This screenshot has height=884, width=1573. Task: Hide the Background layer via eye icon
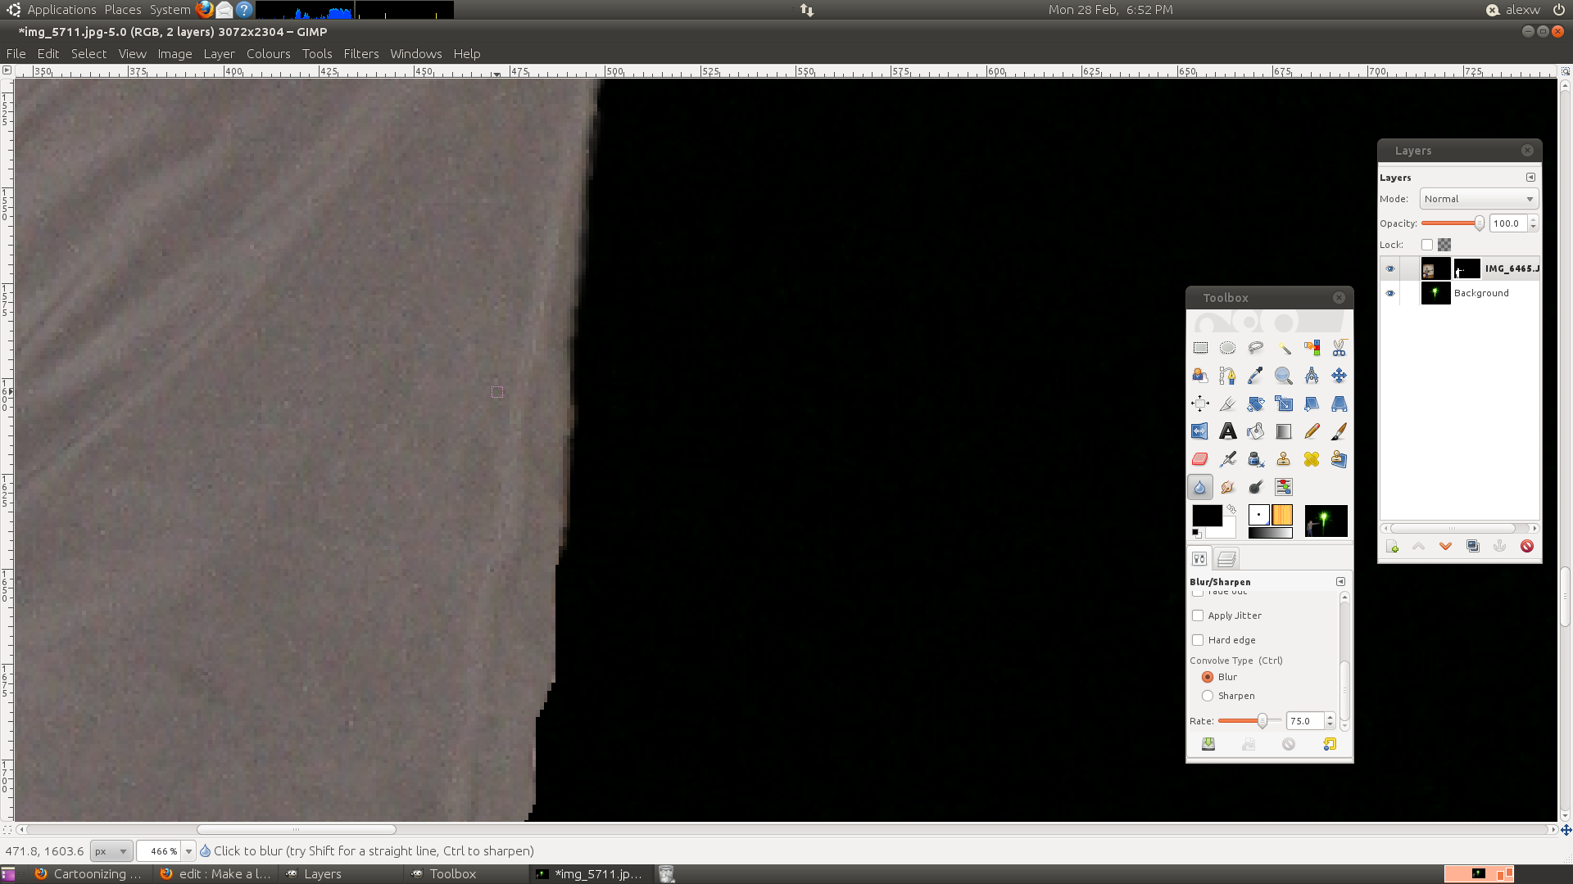pyautogui.click(x=1390, y=293)
